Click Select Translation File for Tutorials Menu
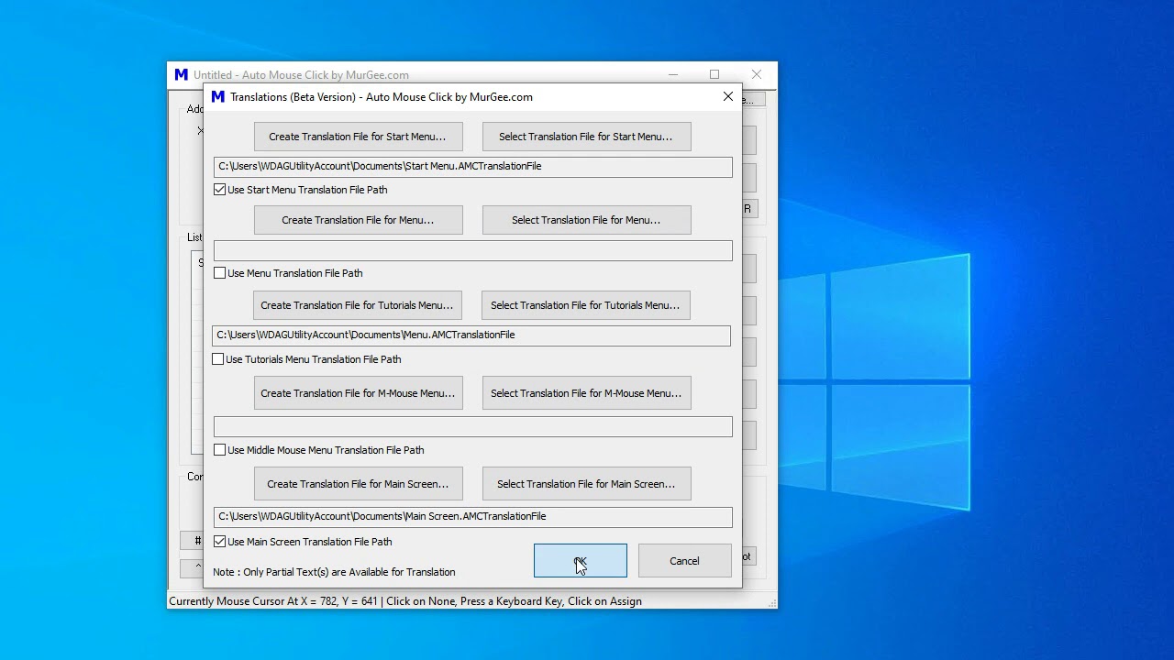 pyautogui.click(x=585, y=305)
